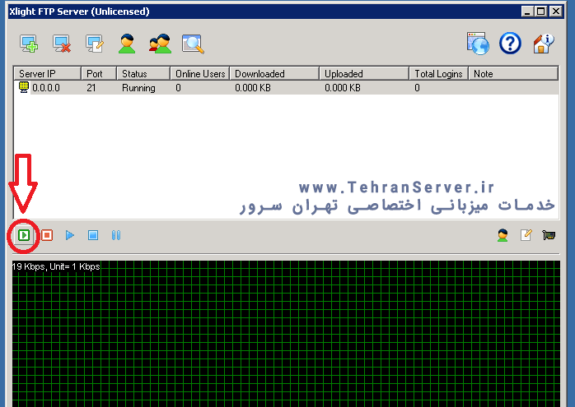Sort by the Status column header
575x407 pixels.
tap(140, 74)
